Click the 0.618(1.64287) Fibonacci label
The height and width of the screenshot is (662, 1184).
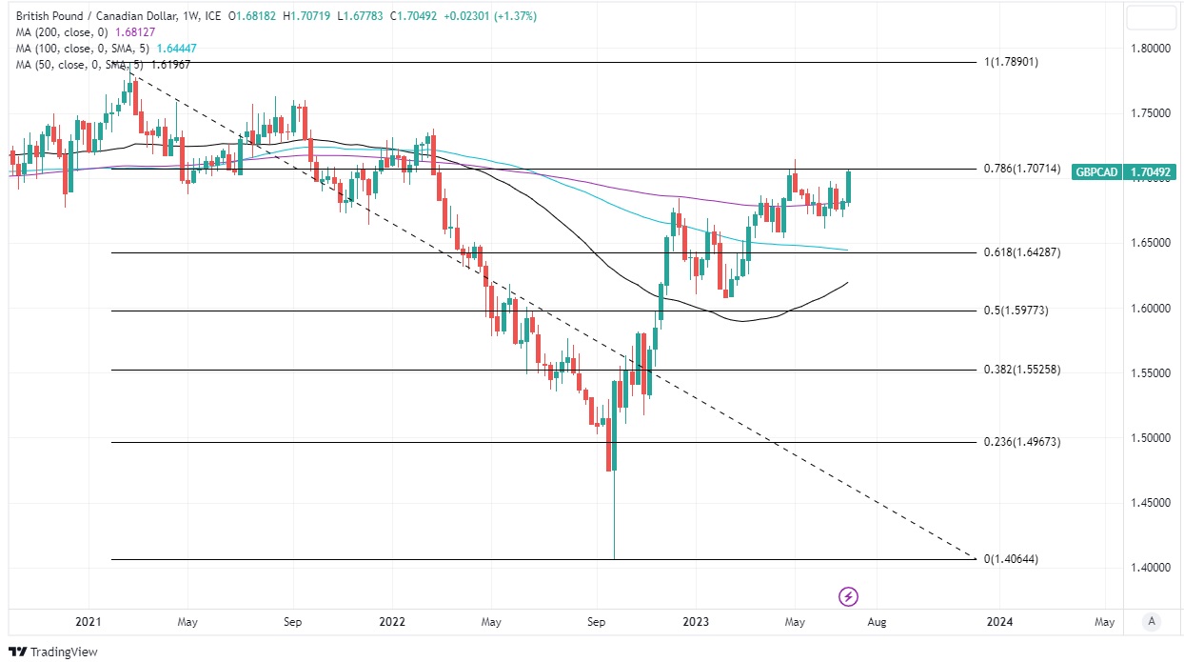1022,252
